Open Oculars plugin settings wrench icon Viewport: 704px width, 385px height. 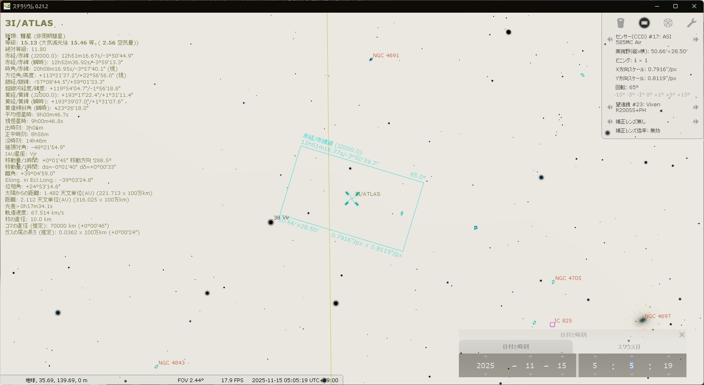pos(691,23)
